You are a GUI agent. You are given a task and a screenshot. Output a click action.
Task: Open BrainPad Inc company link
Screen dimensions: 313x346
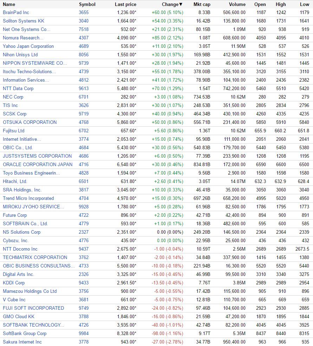point(16,13)
